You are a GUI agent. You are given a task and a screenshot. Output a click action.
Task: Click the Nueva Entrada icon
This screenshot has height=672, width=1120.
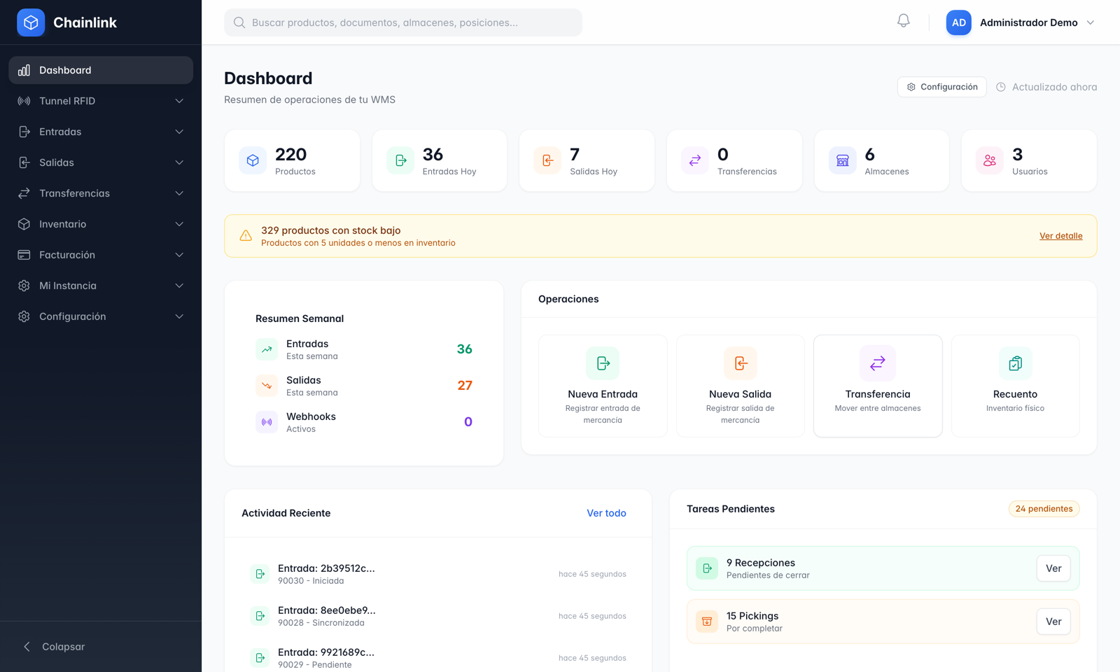603,363
